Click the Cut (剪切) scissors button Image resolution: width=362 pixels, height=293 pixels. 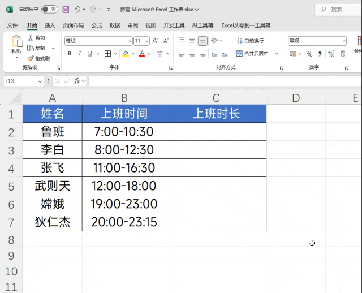(36, 38)
